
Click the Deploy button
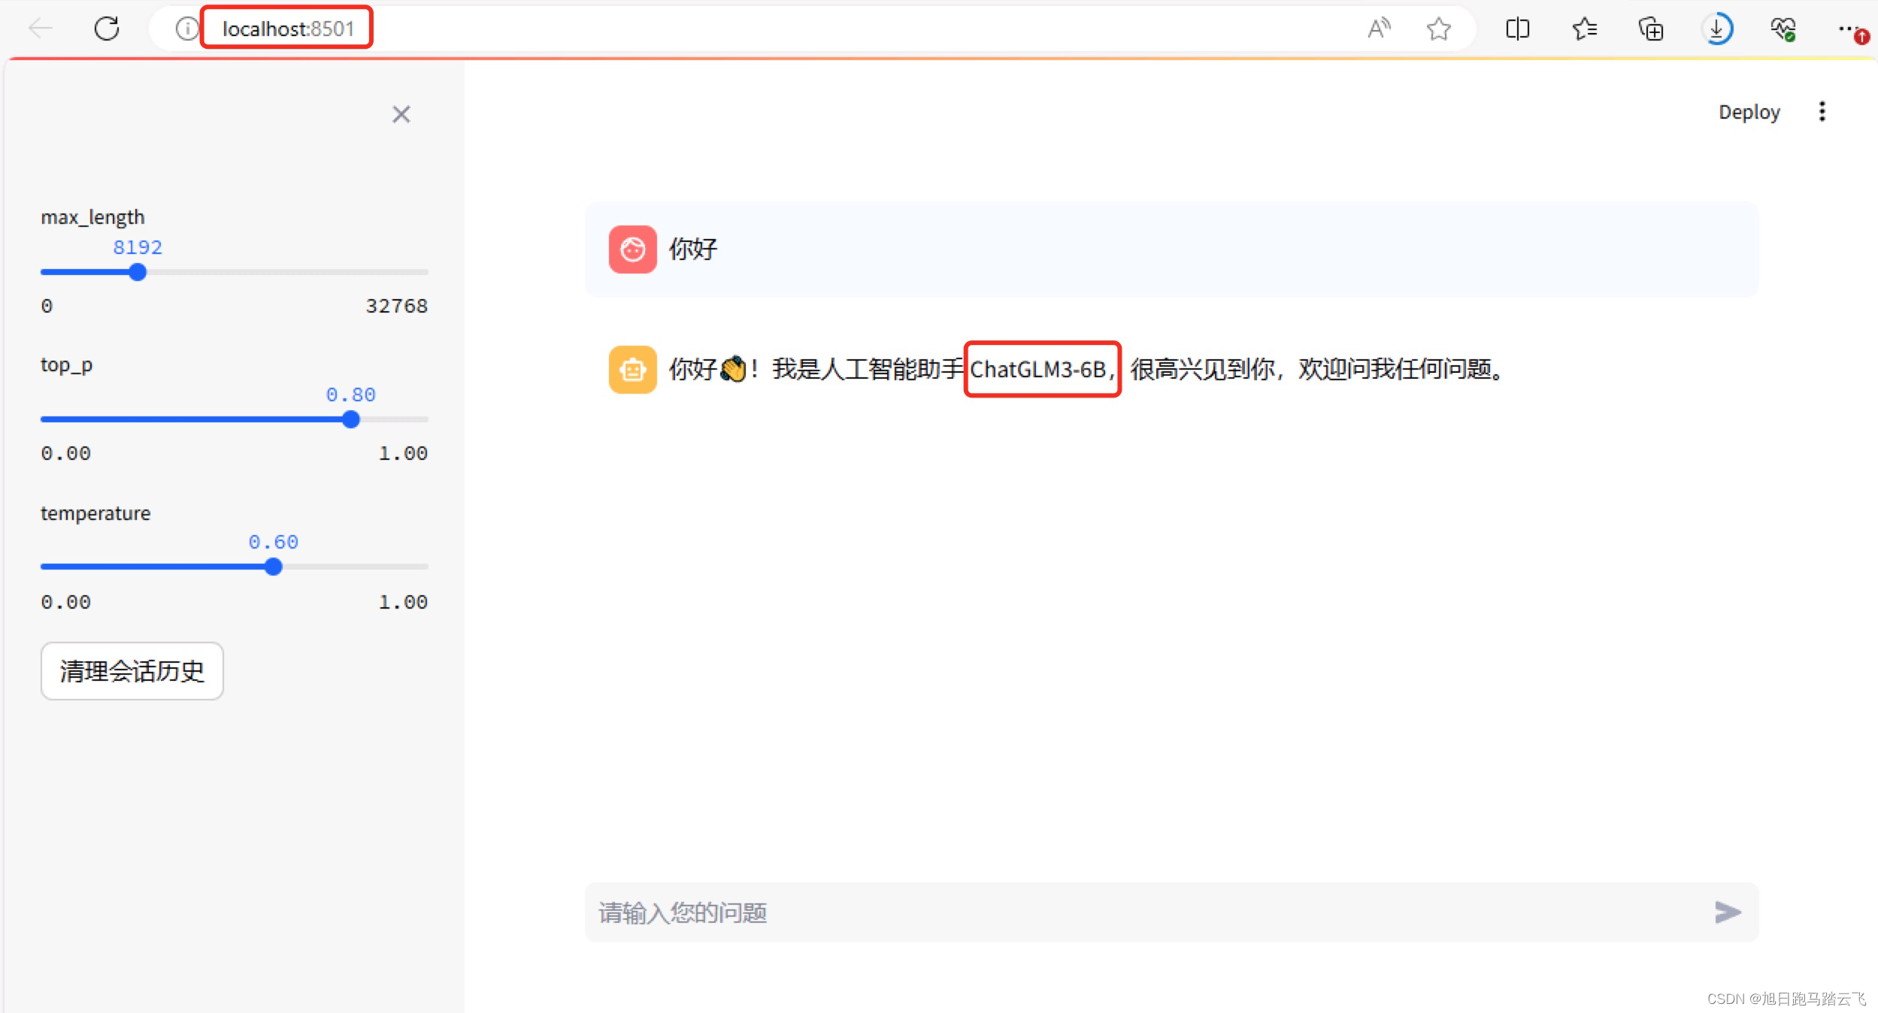(1749, 112)
